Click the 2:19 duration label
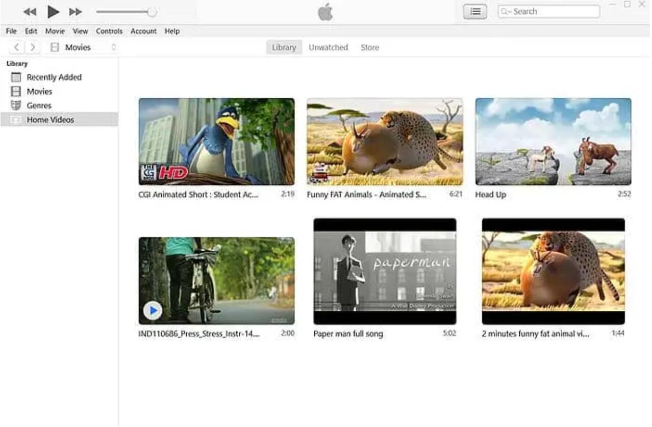The image size is (652, 427). (x=288, y=195)
